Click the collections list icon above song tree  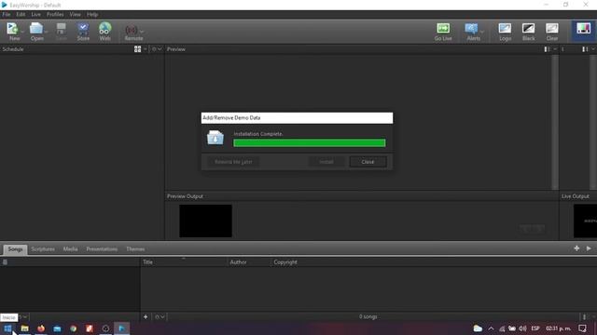click(5, 262)
